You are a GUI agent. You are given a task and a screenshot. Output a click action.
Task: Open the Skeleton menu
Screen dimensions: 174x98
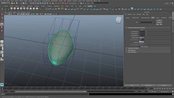pos(61,1)
